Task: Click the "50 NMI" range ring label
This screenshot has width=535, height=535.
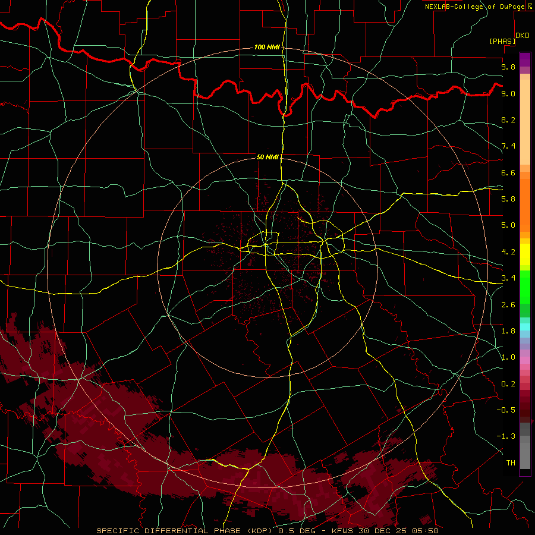Action: coord(267,157)
